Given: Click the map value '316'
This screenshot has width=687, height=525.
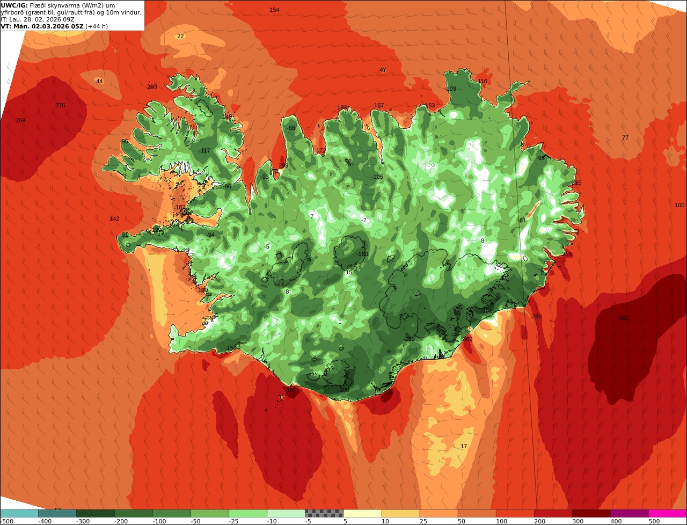Looking at the screenshot, I should (x=567, y=254).
